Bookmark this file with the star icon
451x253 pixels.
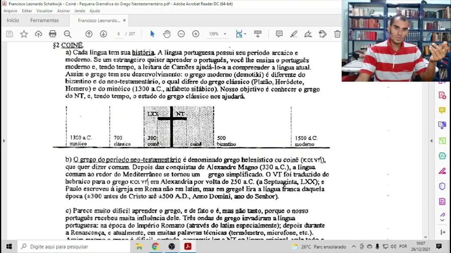click(x=24, y=34)
